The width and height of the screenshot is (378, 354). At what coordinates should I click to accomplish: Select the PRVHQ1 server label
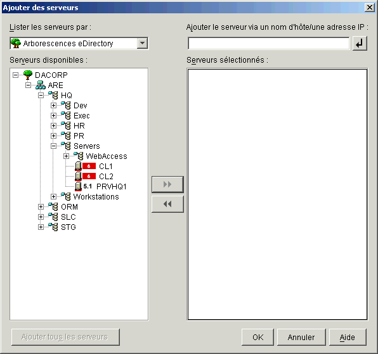pyautogui.click(x=112, y=187)
